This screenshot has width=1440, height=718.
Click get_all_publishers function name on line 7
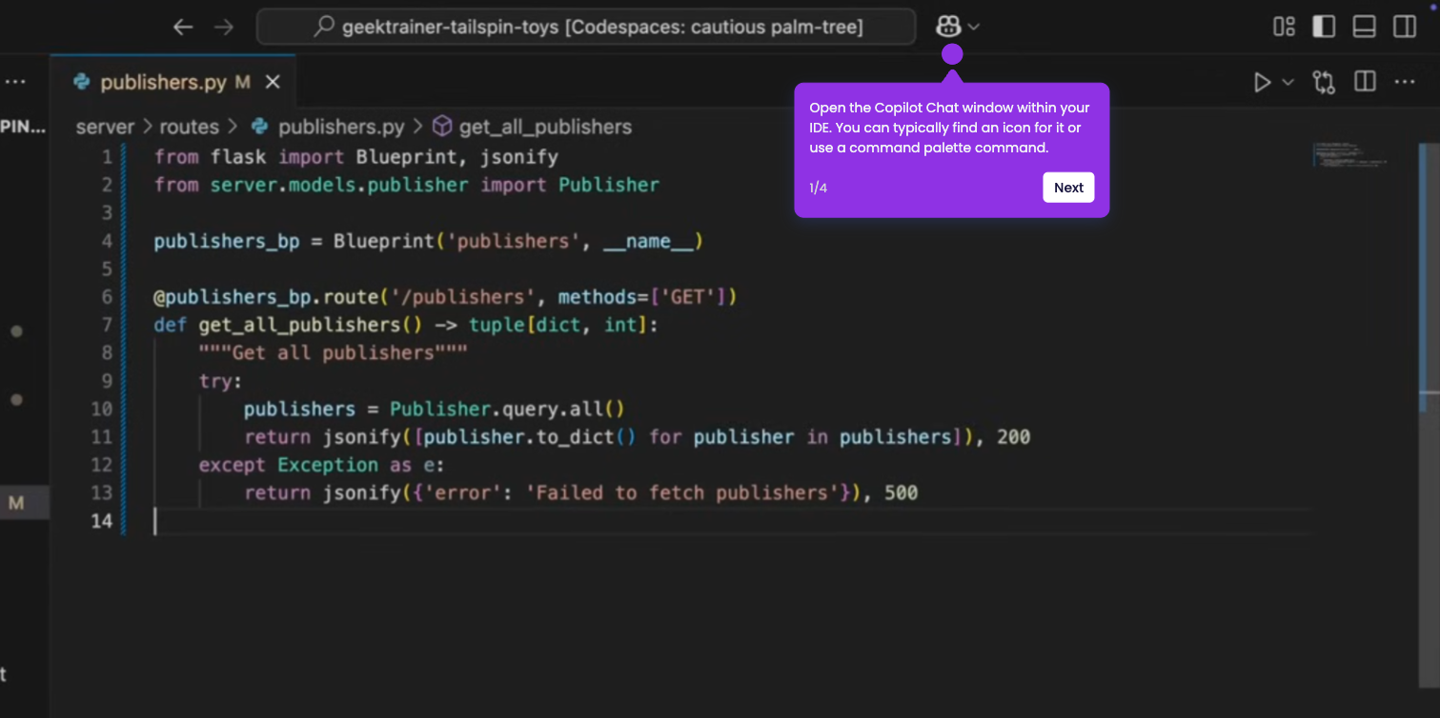click(x=299, y=325)
